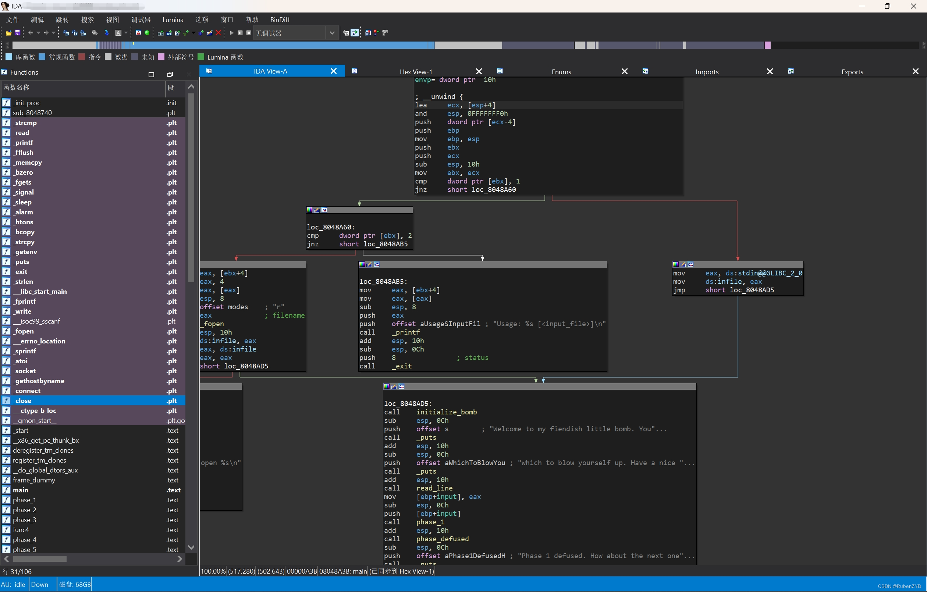Screen dimensions: 927x592
Task: Expand the back-arrow history dropdown
Action: point(38,33)
